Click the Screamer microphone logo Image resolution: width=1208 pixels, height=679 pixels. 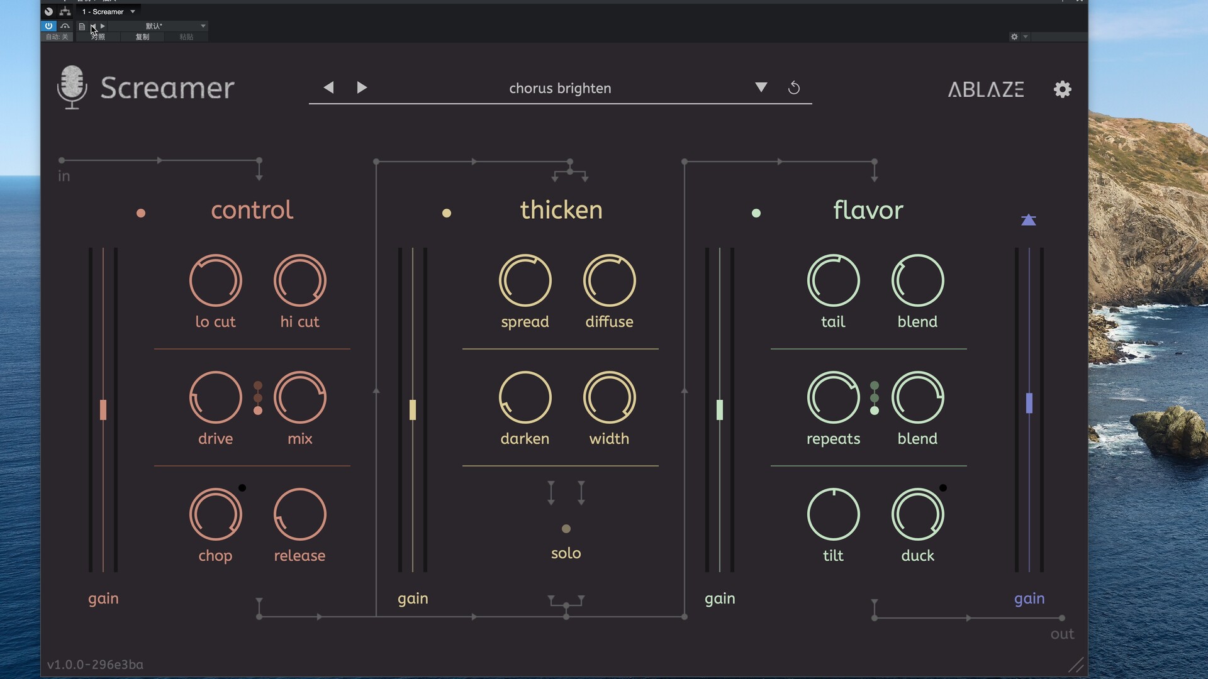pyautogui.click(x=72, y=87)
